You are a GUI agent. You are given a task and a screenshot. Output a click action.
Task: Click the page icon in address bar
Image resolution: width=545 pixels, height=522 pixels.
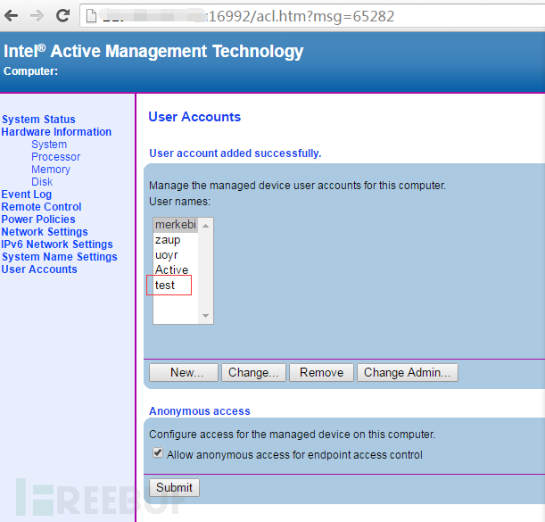pyautogui.click(x=91, y=16)
